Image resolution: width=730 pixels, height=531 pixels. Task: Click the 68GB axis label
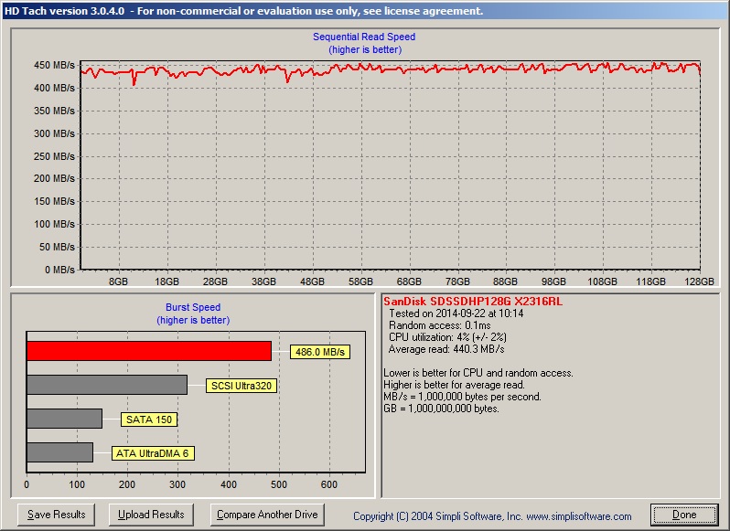409,281
